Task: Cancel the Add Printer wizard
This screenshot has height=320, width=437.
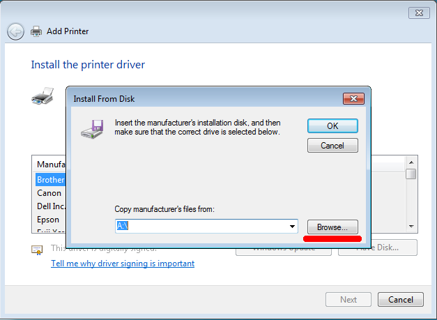Action: click(x=400, y=300)
